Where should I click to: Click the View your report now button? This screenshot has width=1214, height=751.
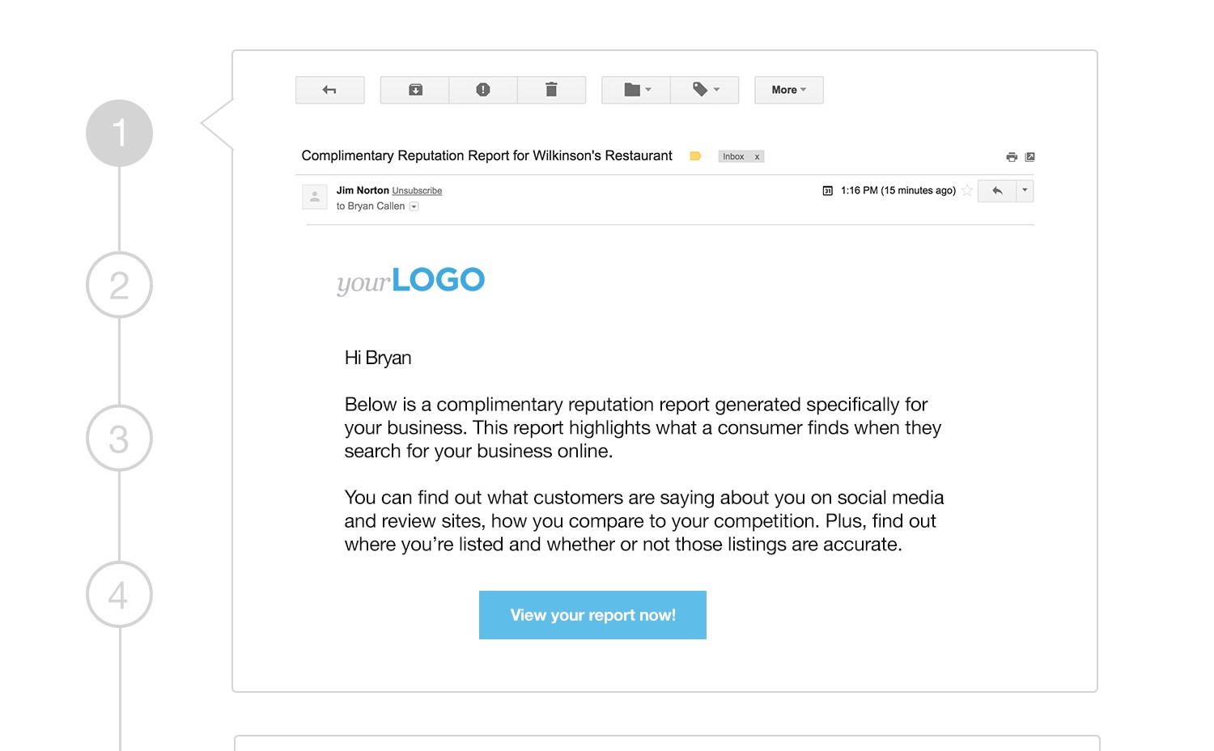[x=592, y=615]
